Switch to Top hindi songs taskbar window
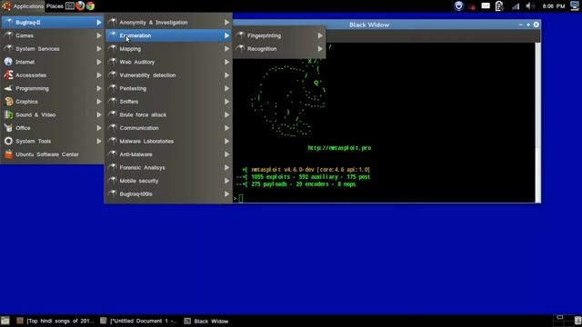 pos(55,321)
